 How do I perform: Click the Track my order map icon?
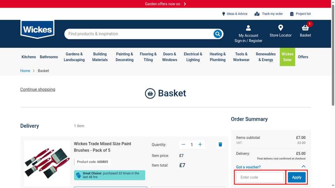point(257,14)
